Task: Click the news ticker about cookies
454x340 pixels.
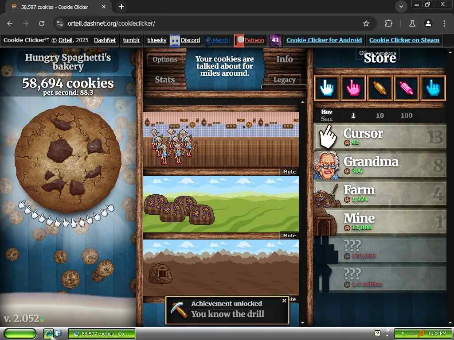Action: pos(224,66)
